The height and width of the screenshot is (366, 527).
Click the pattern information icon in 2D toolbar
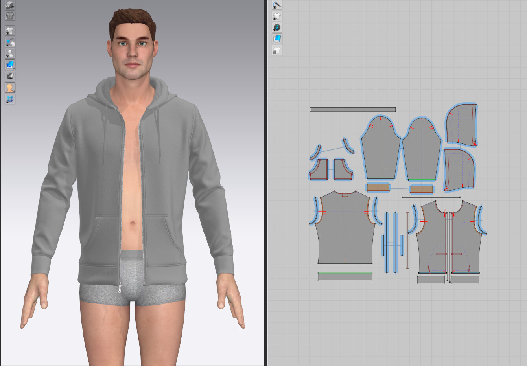(278, 28)
